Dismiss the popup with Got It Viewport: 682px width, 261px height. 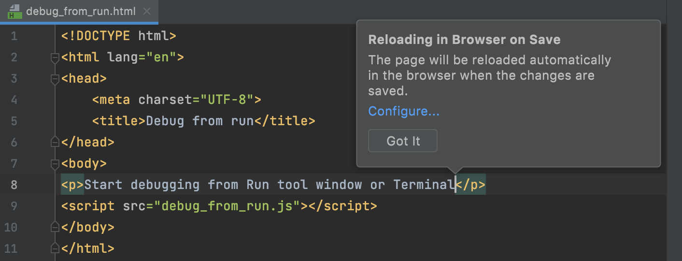click(x=403, y=141)
